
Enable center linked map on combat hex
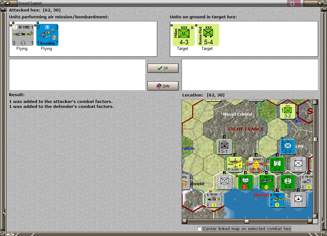click(x=199, y=229)
